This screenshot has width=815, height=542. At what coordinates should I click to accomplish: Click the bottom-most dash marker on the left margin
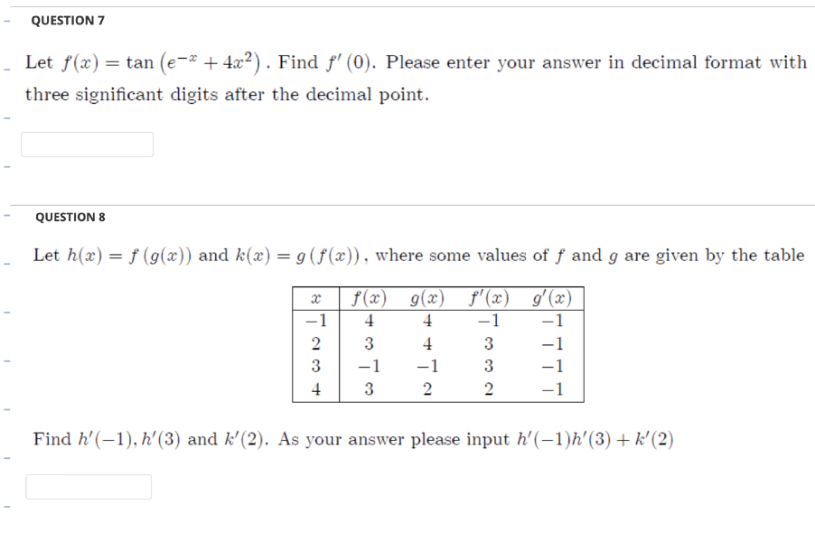pos(7,508)
